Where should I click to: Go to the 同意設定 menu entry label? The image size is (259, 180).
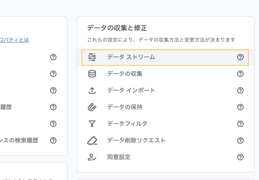119,157
